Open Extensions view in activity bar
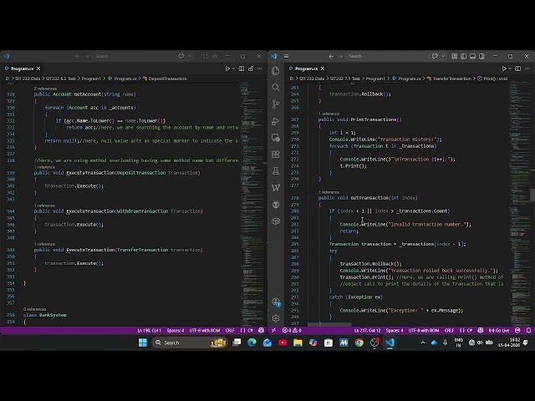 [x=276, y=154]
